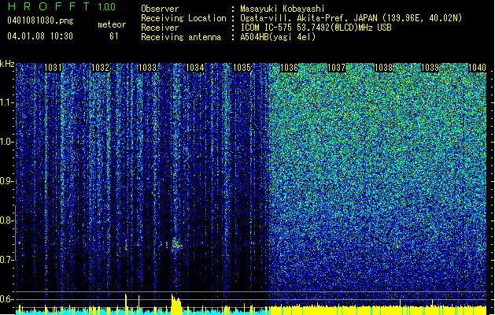Click the observer name Masayuki Kobayashi
The width and height of the screenshot is (495, 315).
tap(283, 9)
